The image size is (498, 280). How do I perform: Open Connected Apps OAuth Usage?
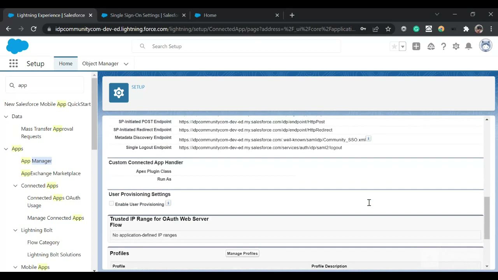click(54, 201)
